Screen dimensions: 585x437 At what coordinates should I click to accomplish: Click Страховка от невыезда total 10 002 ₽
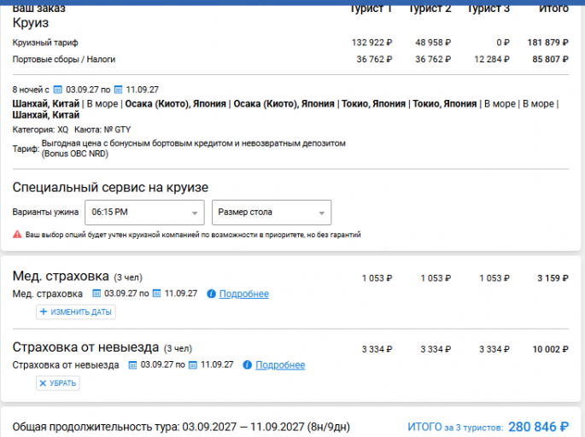click(550, 349)
